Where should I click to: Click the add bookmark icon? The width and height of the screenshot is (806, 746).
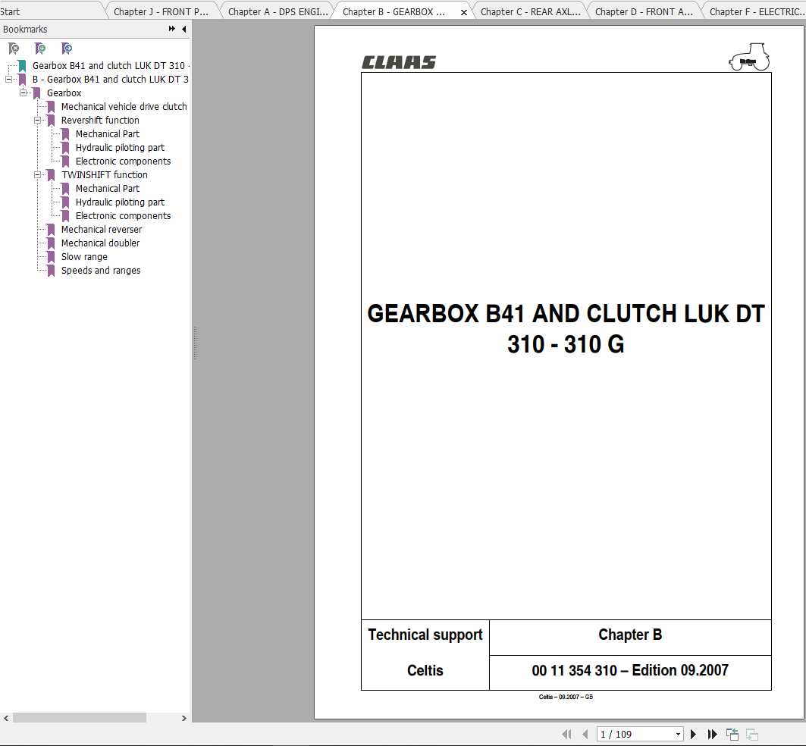40,49
